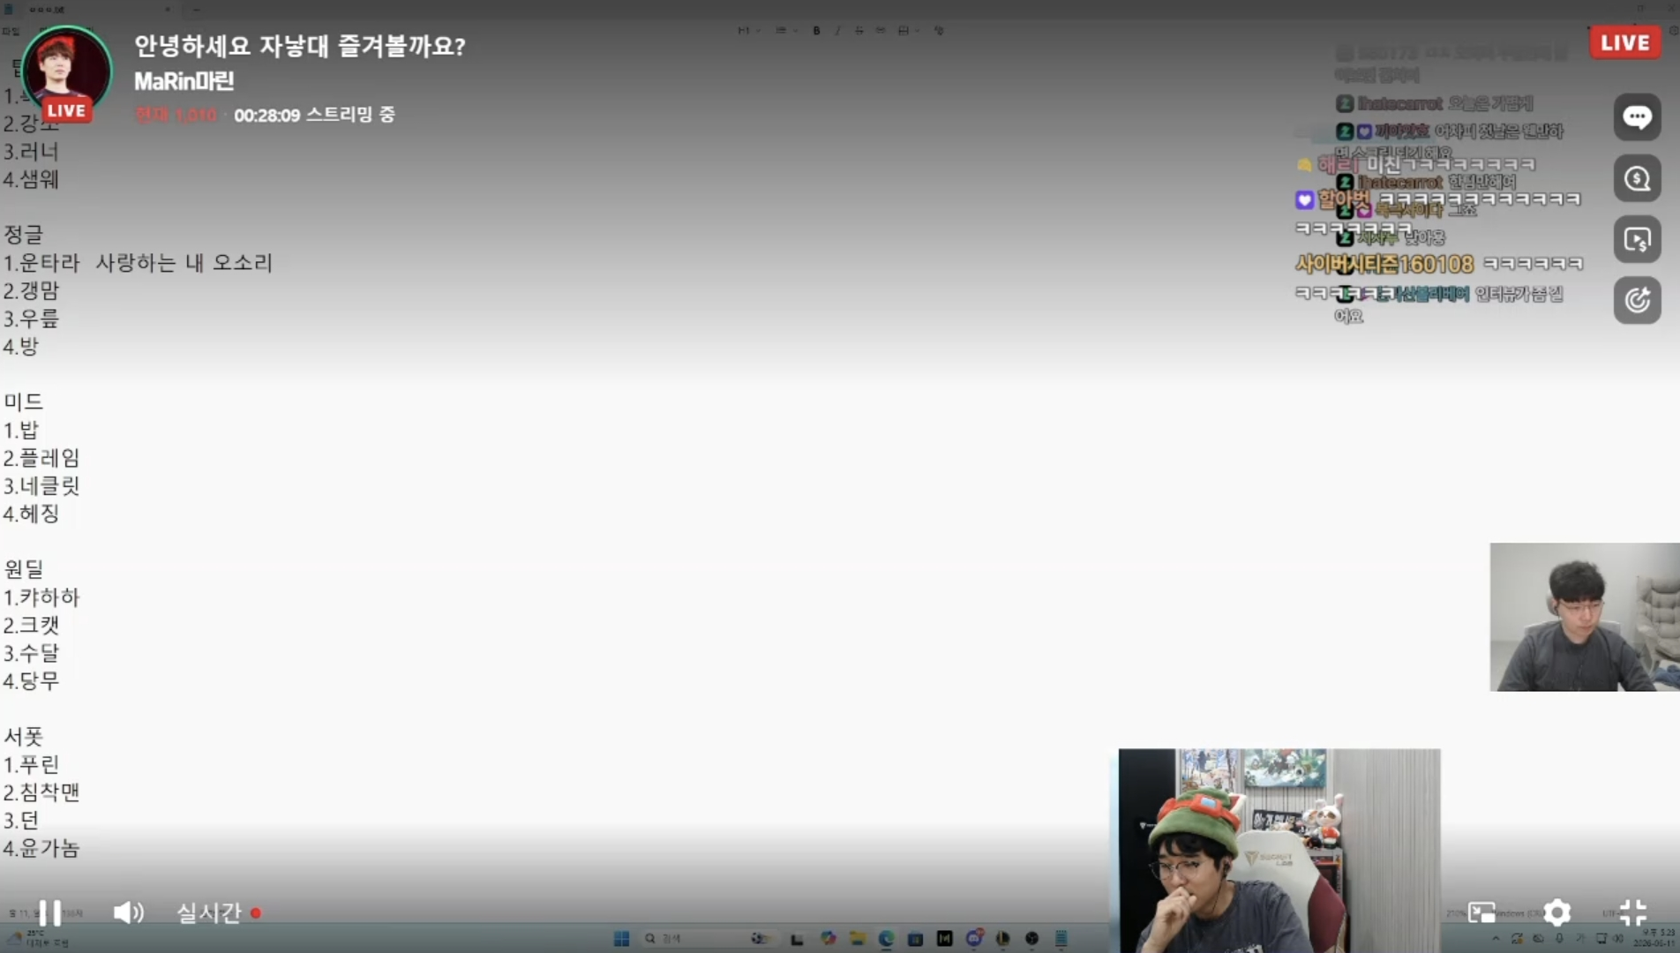Click stream title 안녕하세요 자낳대 즐겨볼까요?

(300, 46)
